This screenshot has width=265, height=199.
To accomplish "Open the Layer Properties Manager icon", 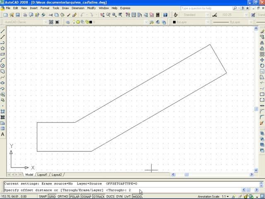I will tap(68, 22).
